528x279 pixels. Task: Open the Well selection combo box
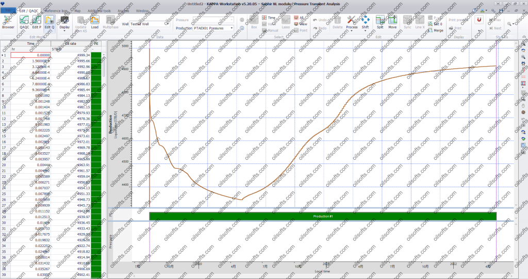coord(150,24)
